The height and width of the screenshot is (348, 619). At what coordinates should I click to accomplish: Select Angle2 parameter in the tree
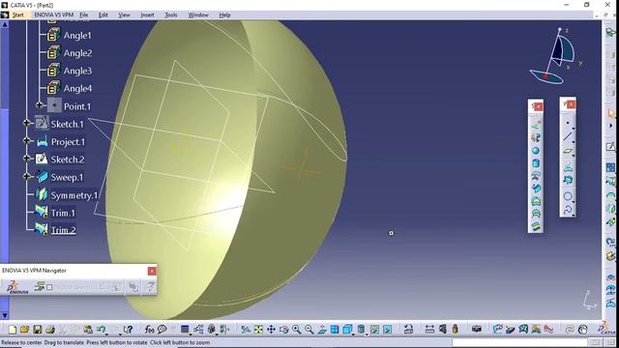tap(70, 53)
